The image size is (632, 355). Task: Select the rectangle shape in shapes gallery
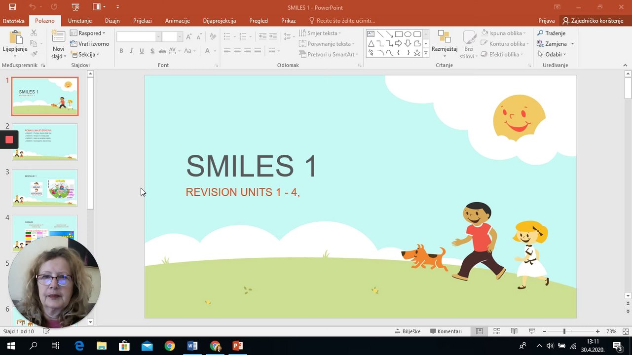point(399,34)
